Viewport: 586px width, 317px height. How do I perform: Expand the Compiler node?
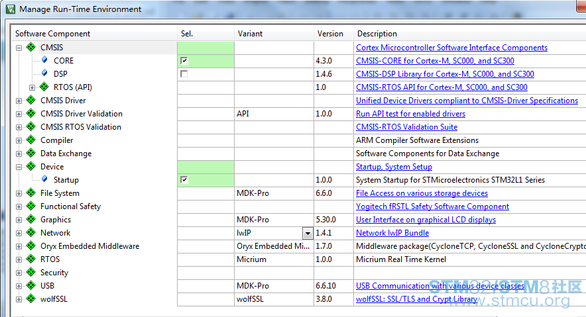(19, 140)
